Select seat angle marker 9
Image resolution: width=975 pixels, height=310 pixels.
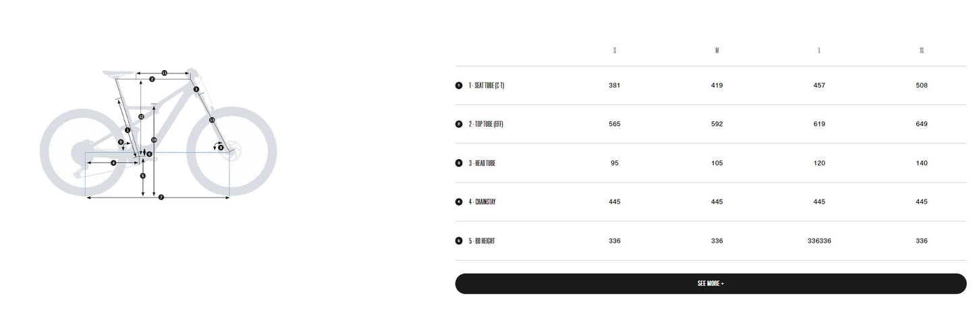(x=121, y=142)
